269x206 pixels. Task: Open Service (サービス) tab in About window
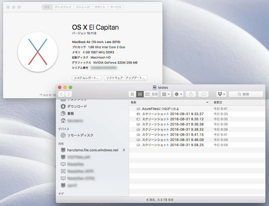(x=116, y=7)
